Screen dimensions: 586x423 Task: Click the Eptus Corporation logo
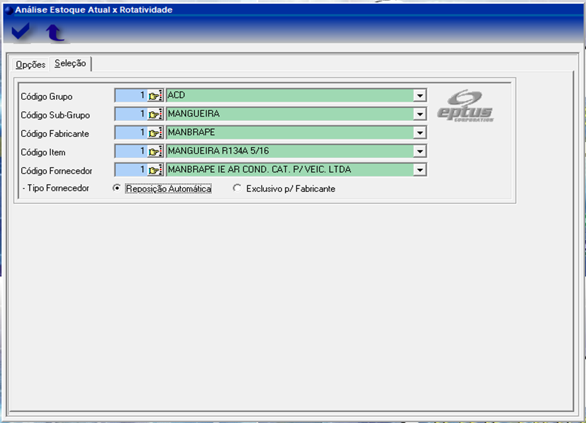pos(466,106)
